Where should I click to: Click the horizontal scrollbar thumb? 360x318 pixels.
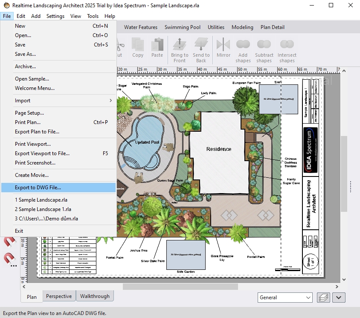pos(180,286)
